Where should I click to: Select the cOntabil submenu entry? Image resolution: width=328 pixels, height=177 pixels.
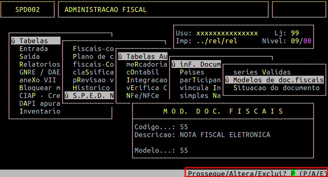coord(142,72)
